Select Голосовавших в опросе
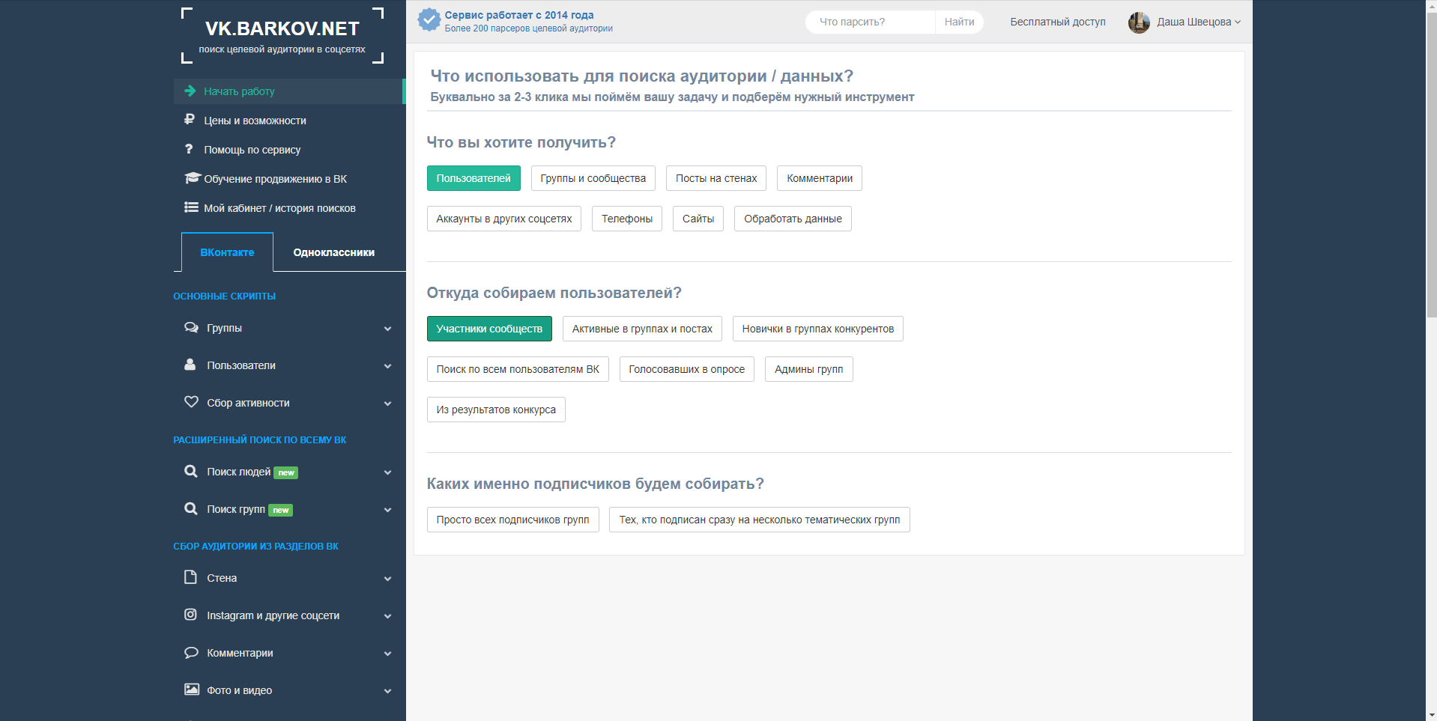This screenshot has width=1437, height=721. [687, 369]
